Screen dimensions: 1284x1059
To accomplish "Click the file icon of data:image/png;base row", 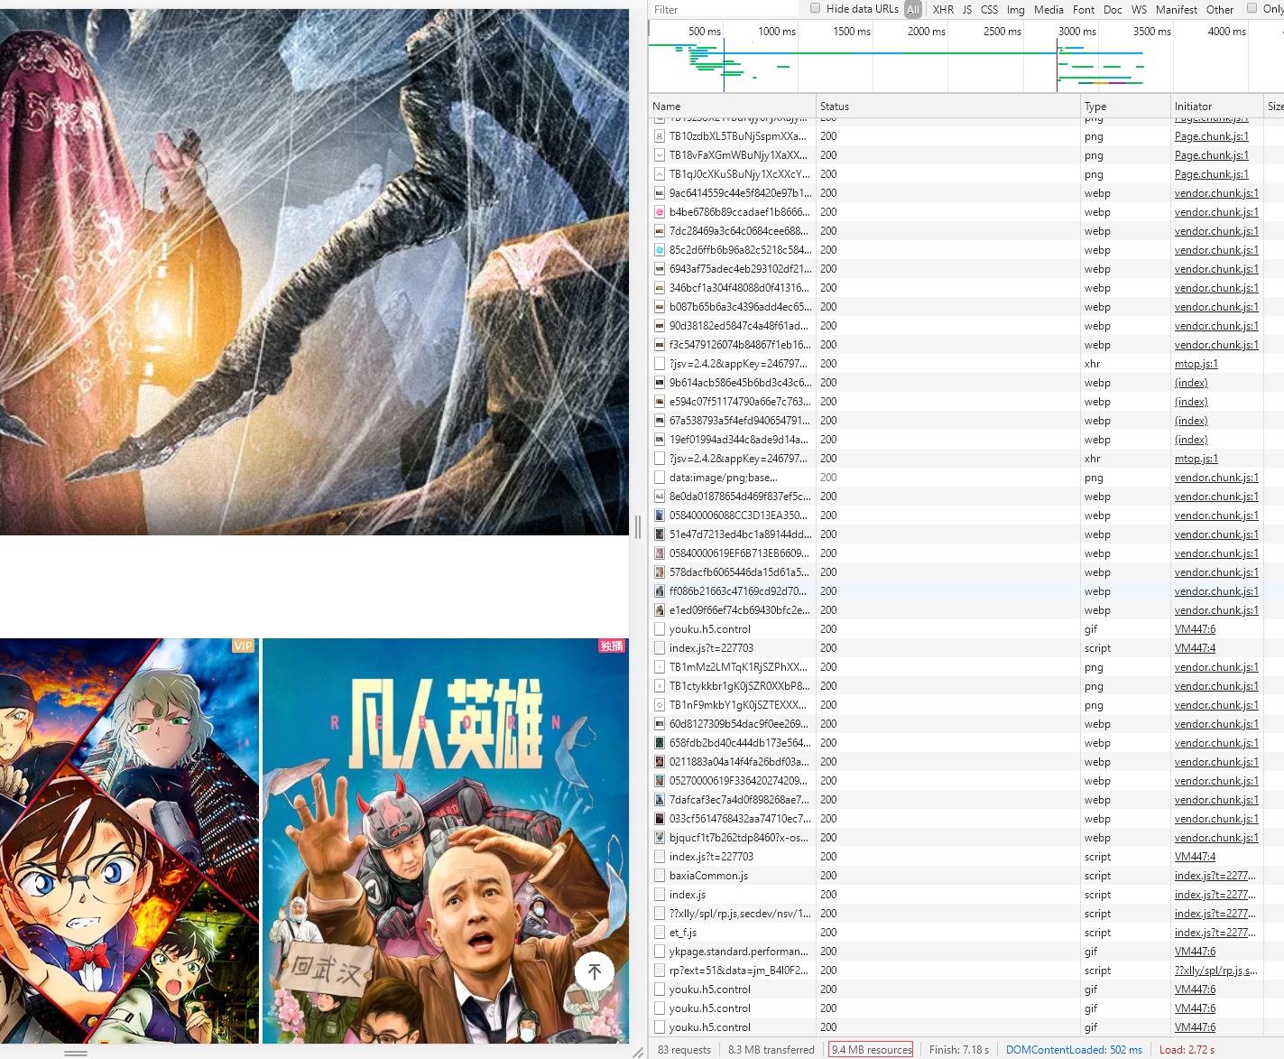I will point(660,478).
